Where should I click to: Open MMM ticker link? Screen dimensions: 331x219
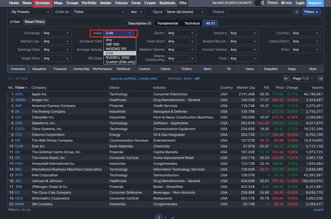[20, 204]
